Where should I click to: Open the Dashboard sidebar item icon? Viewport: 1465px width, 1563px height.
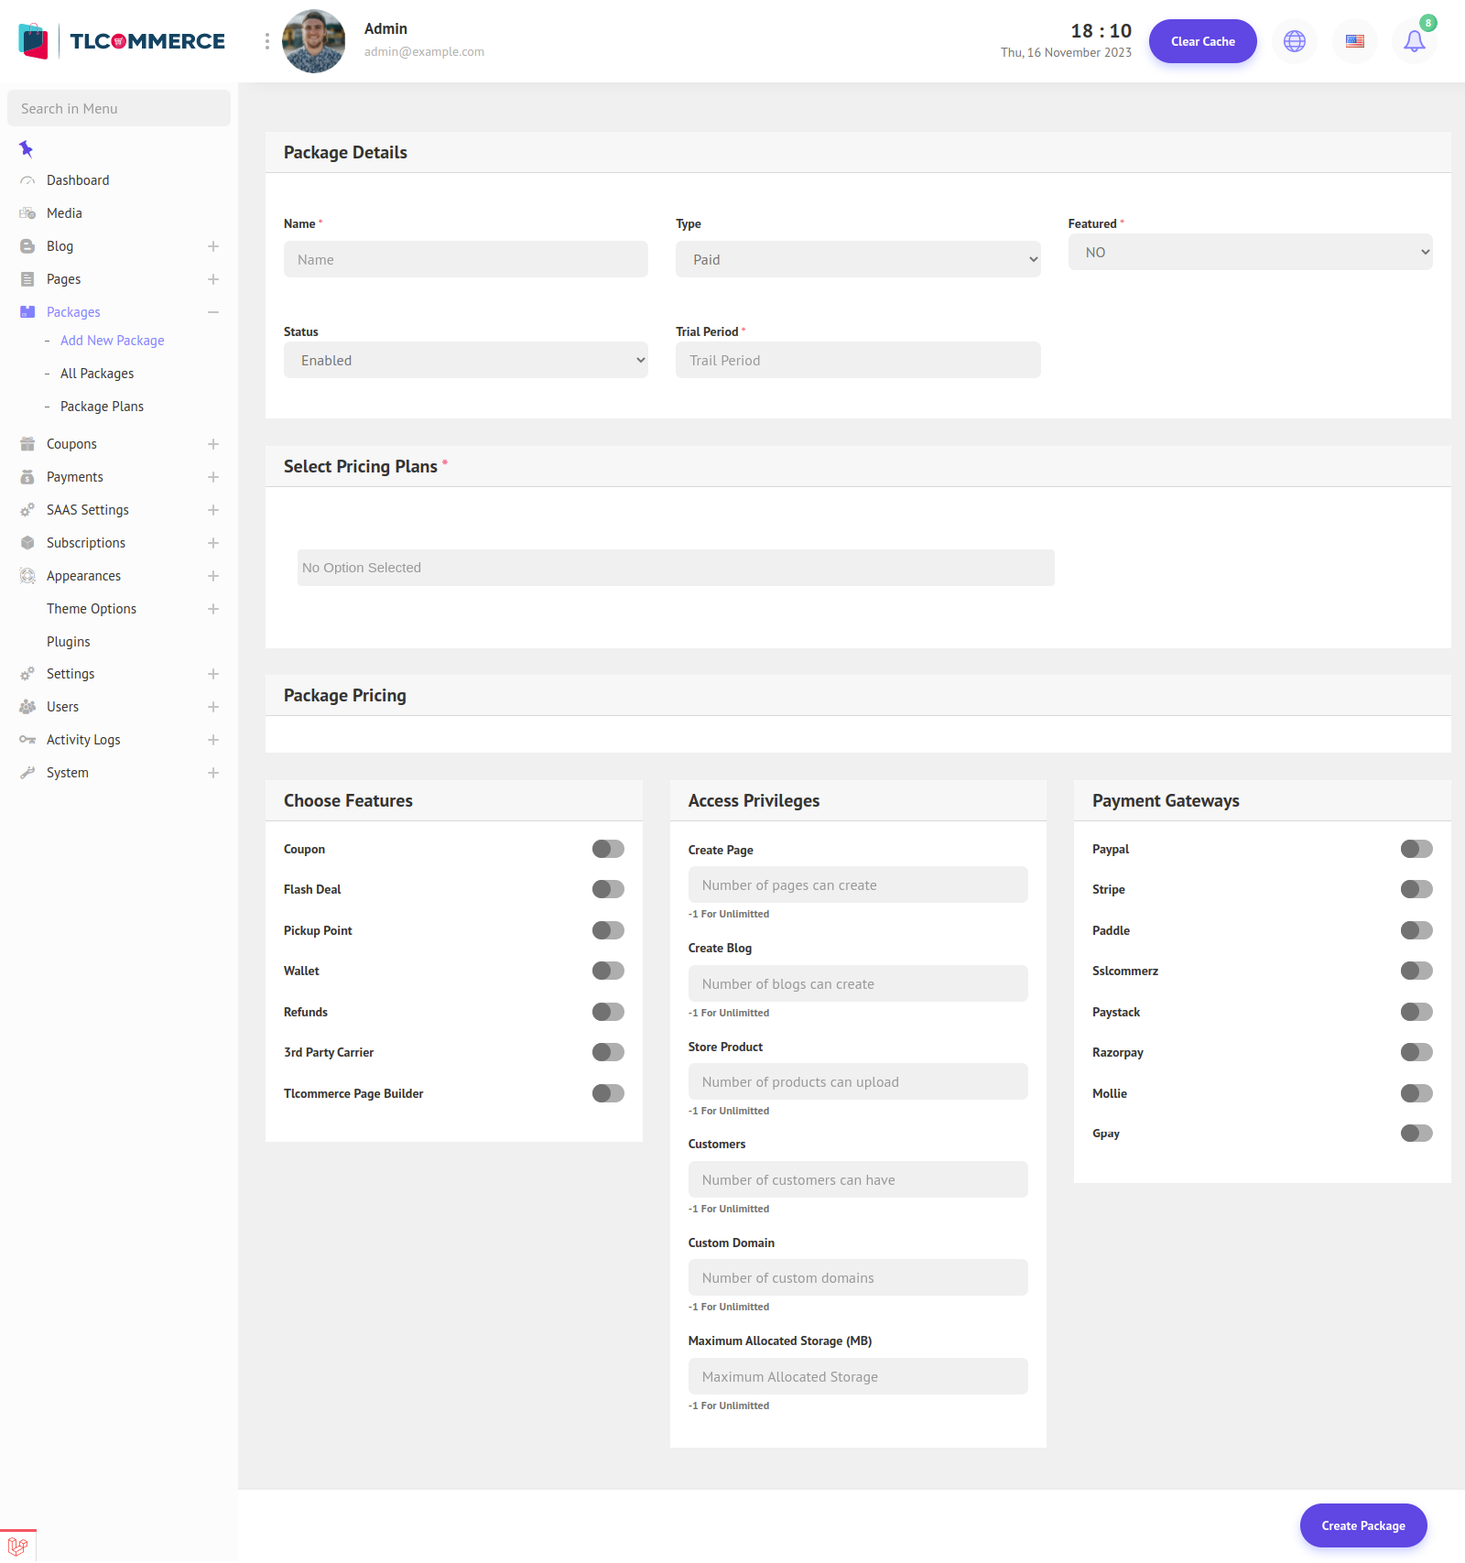click(27, 180)
